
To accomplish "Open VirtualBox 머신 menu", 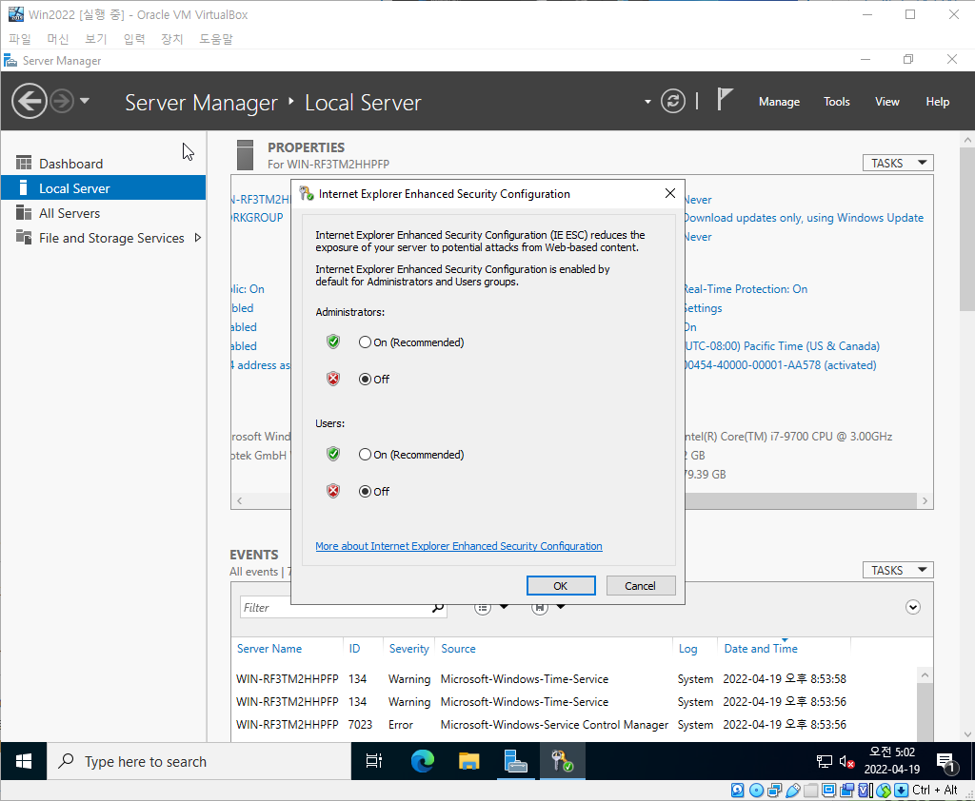I will point(58,38).
